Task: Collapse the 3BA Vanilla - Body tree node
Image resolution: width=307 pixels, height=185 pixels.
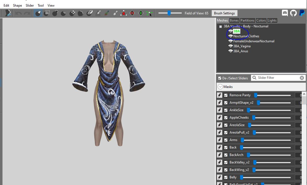Action: point(220,27)
